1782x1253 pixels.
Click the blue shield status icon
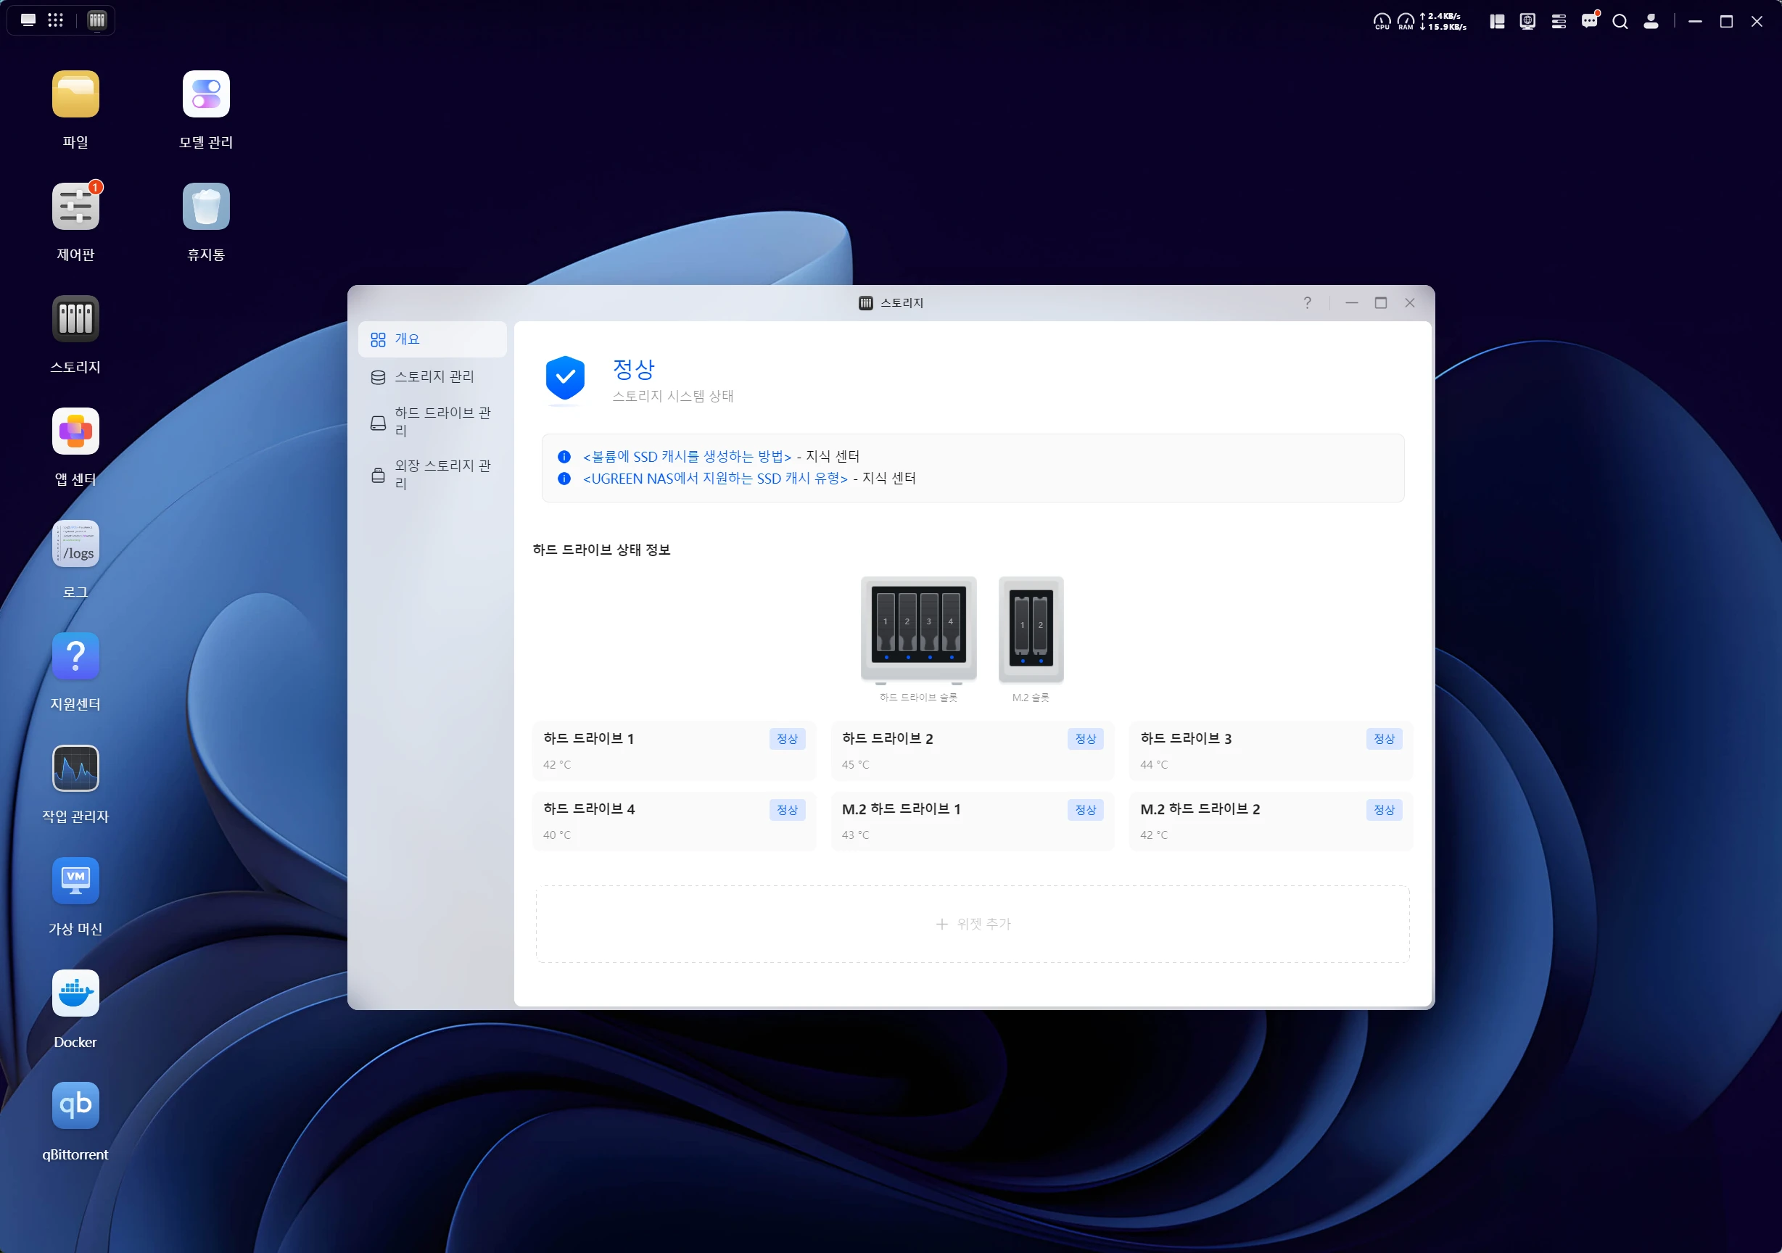[565, 379]
